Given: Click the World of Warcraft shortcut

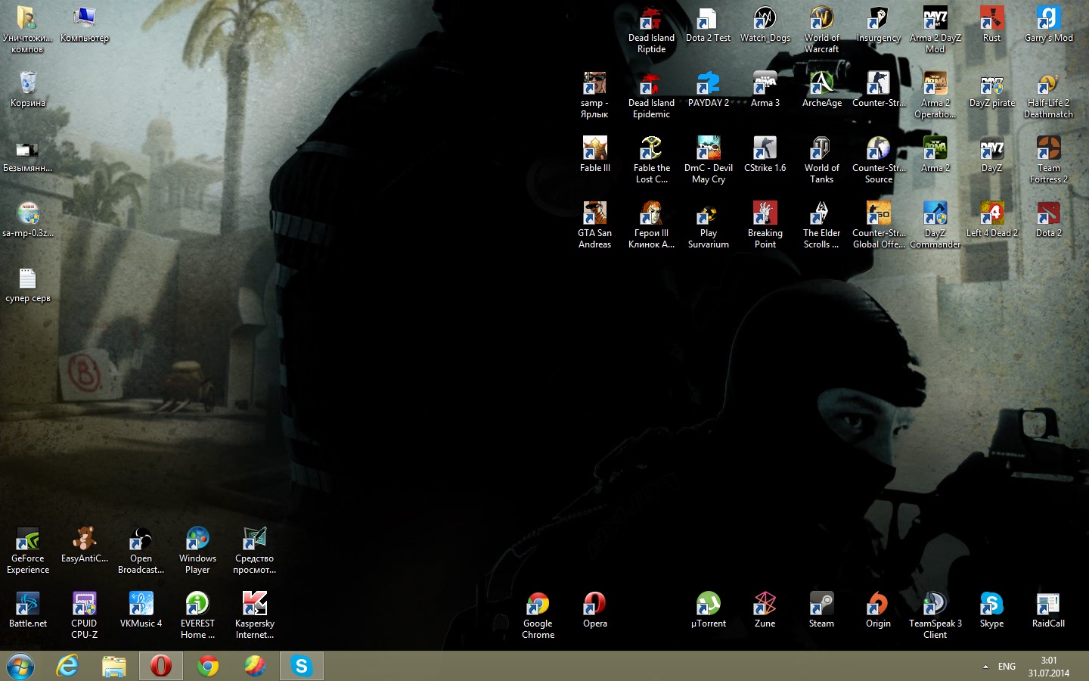Looking at the screenshot, I should click(x=821, y=30).
